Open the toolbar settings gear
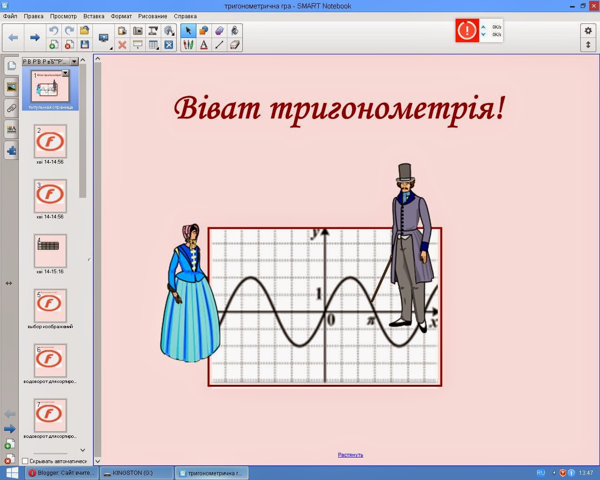Viewport: 600px width, 480px height. pyautogui.click(x=588, y=30)
